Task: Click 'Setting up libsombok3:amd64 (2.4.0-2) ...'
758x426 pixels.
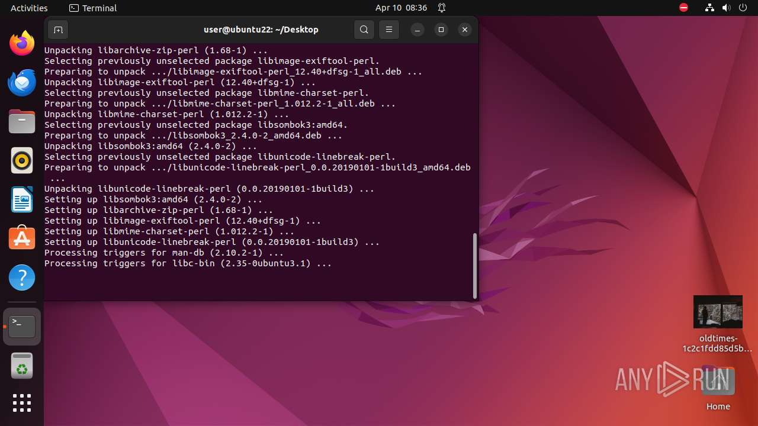Action: (x=153, y=199)
